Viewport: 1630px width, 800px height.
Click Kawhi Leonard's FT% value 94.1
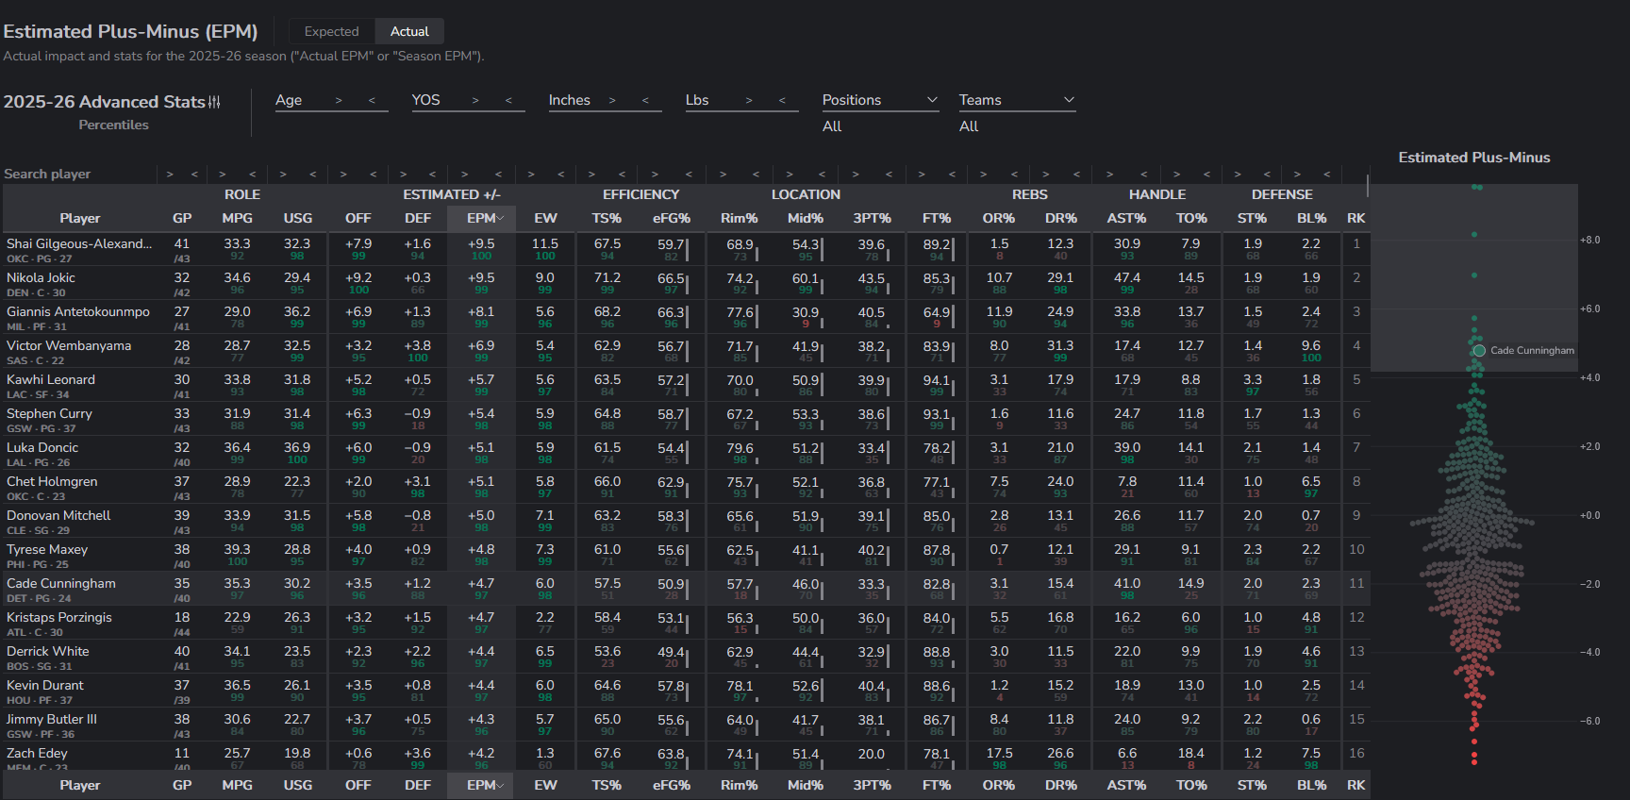(x=937, y=379)
